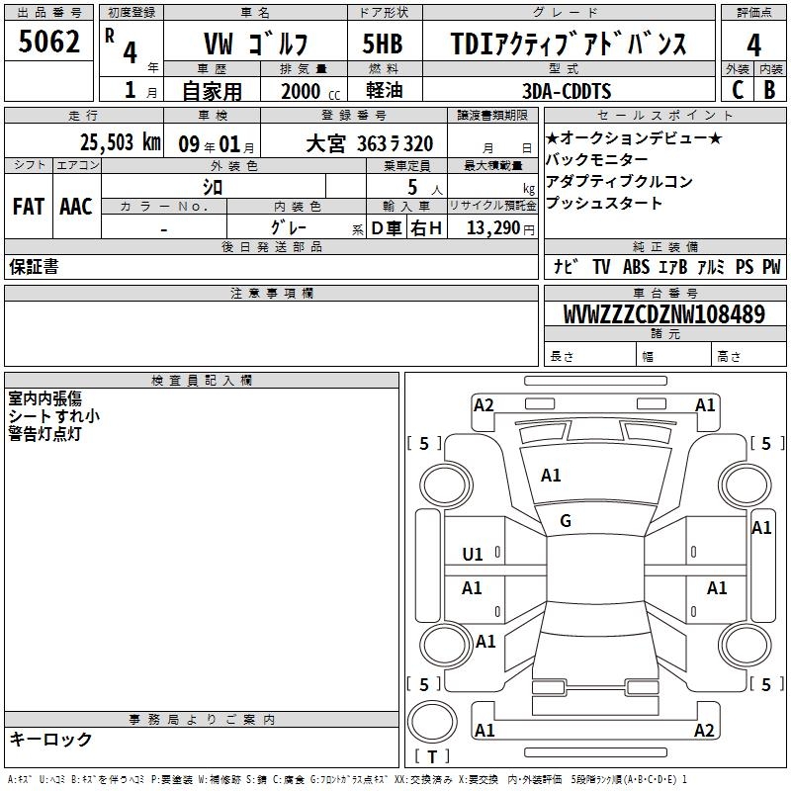Click the 長さ dimension field

click(x=590, y=356)
